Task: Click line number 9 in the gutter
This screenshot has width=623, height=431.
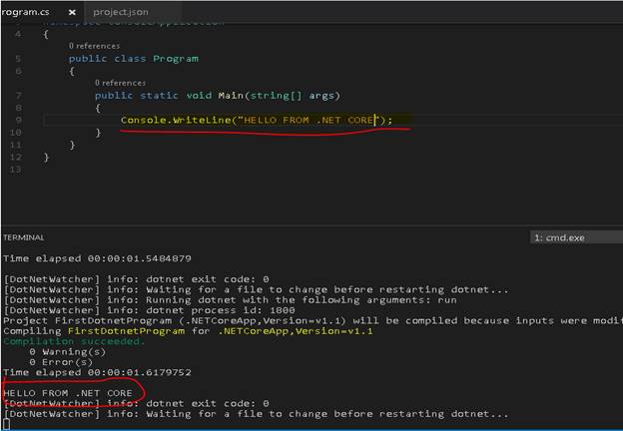Action: click(x=18, y=120)
